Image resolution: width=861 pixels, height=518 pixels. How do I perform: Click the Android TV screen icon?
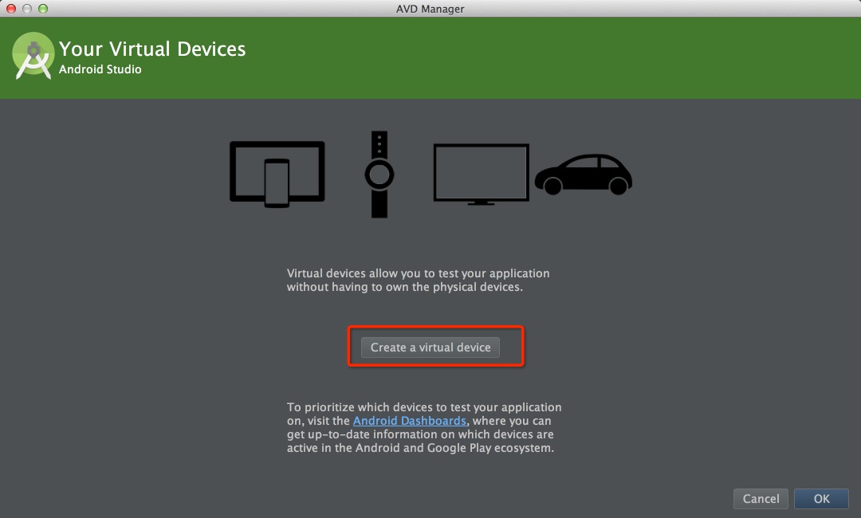pos(481,173)
